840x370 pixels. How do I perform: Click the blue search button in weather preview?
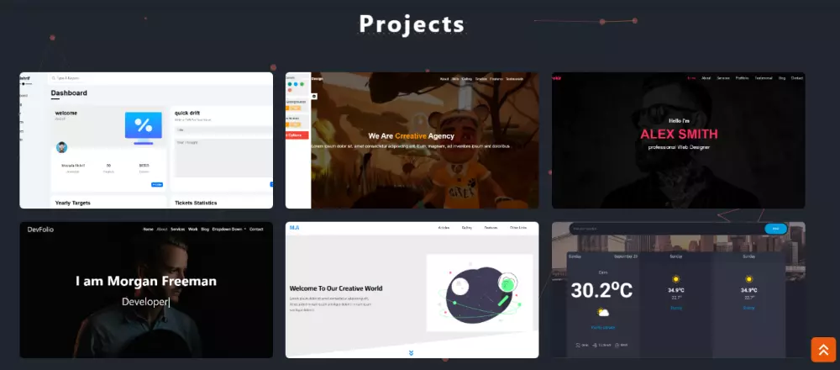(x=775, y=229)
